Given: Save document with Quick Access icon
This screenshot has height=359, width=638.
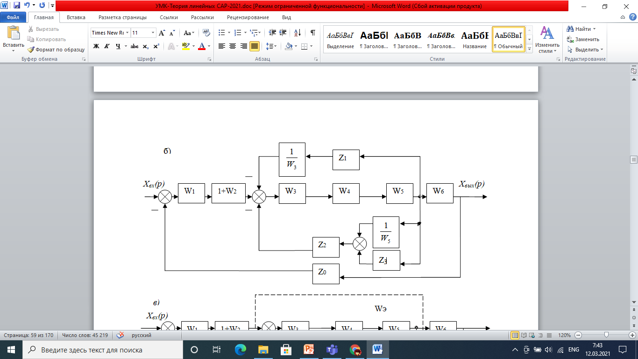Looking at the screenshot, I should click(17, 6).
